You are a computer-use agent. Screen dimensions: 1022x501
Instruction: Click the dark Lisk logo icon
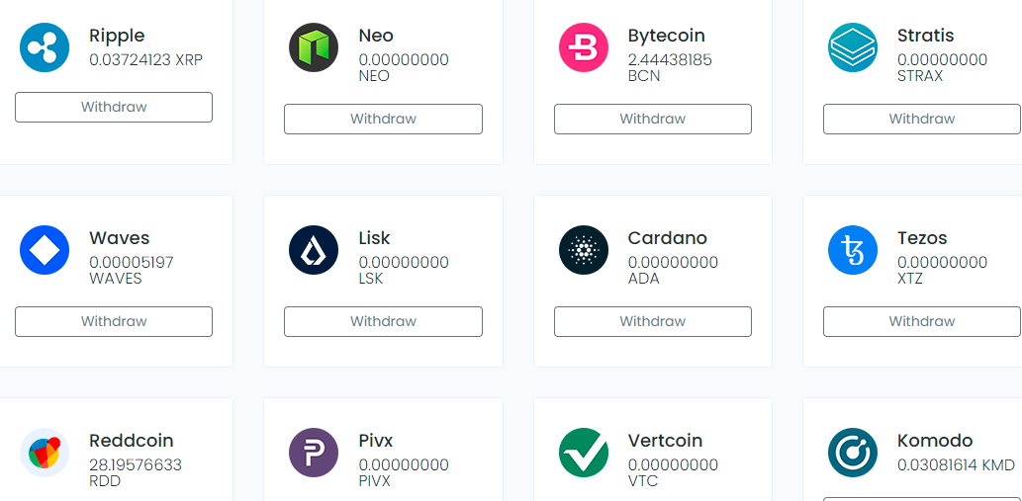[x=314, y=250]
